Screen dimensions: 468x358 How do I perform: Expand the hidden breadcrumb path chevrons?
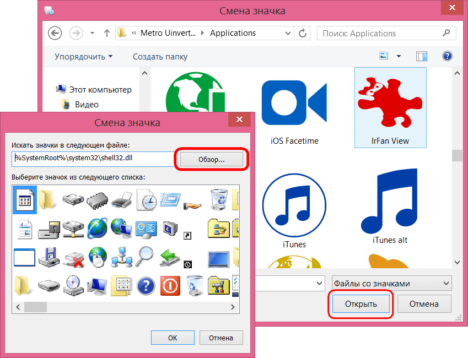134,33
